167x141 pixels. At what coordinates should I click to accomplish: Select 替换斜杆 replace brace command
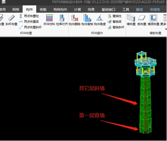pyautogui.click(x=116, y=27)
